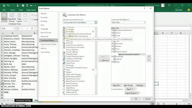This screenshot has height=108, width=192.
Task: Pick the Rectangle shape command
Action: click(x=70, y=65)
